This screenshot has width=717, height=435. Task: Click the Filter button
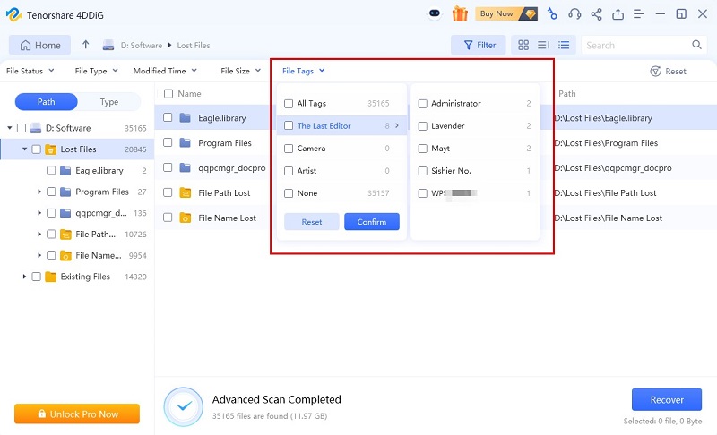(x=479, y=45)
